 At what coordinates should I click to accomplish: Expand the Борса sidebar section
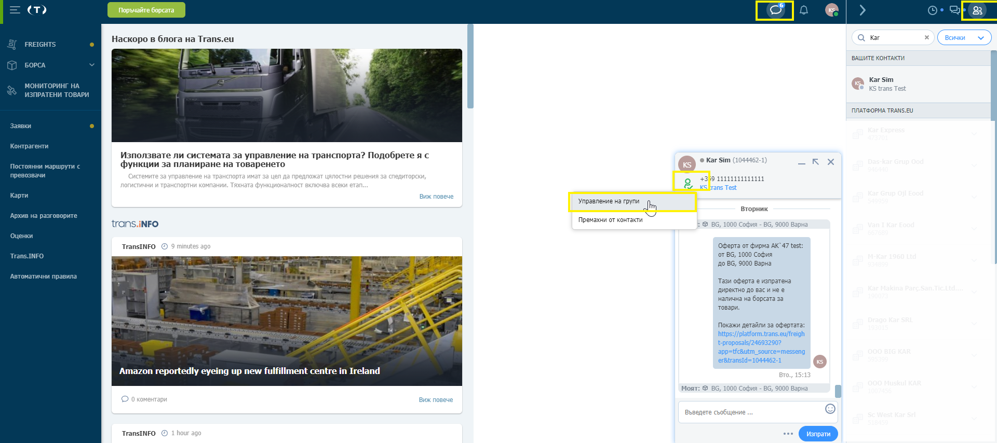point(92,65)
